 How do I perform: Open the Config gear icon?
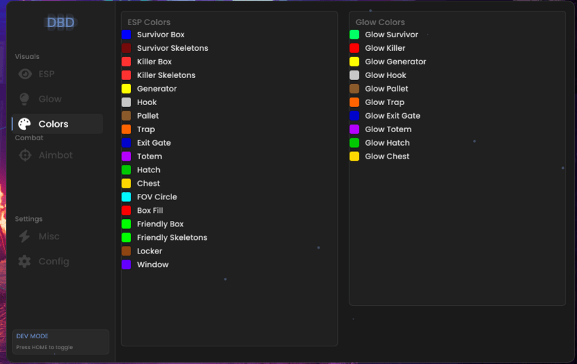(24, 261)
